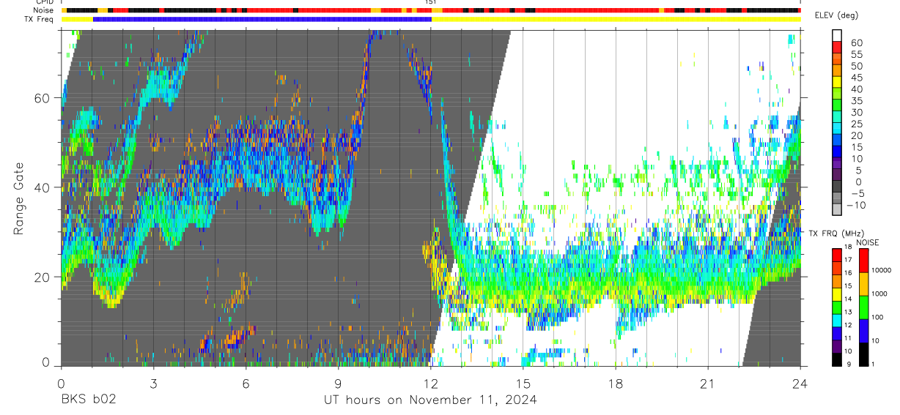Select the green 13–14 MHz TX FRQ swatch
Viewport: 900px width, 415px height.
pyautogui.click(x=837, y=307)
